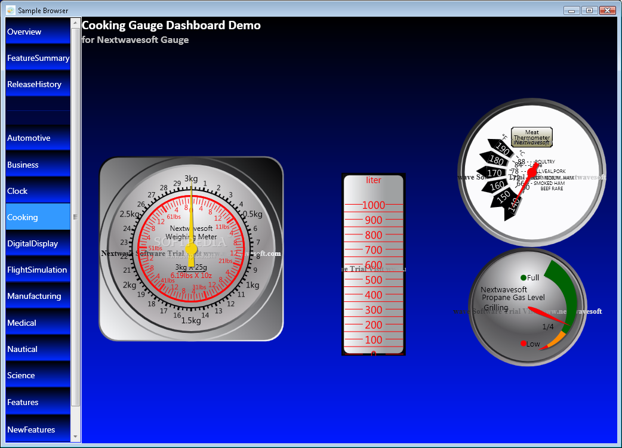Open DigitalDisplay samples
The width and height of the screenshot is (622, 448).
38,243
